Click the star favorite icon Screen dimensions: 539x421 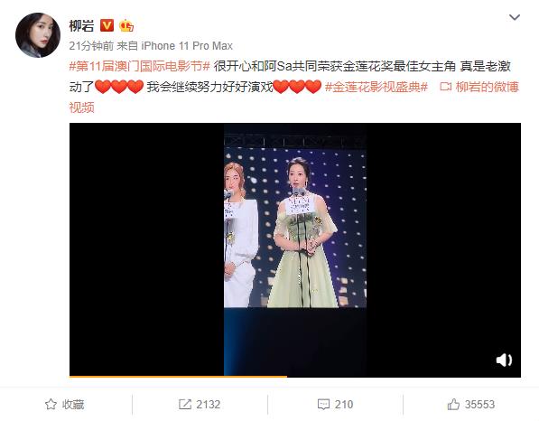pyautogui.click(x=51, y=404)
